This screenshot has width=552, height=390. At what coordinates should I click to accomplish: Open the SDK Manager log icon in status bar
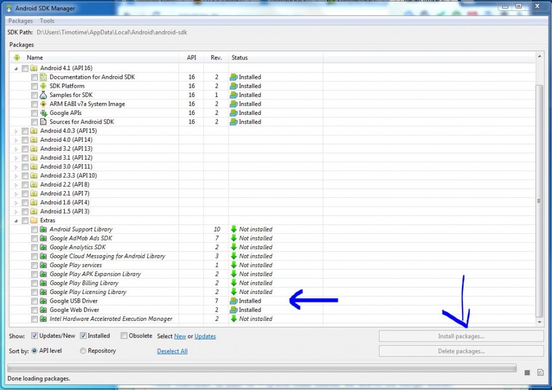click(x=540, y=372)
